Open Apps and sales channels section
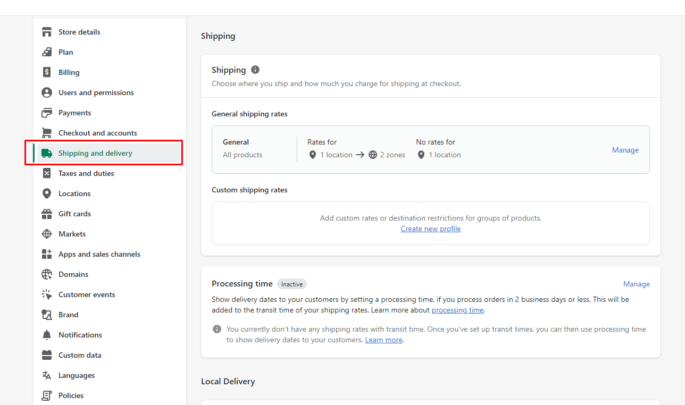This screenshot has width=685, height=405. click(99, 254)
